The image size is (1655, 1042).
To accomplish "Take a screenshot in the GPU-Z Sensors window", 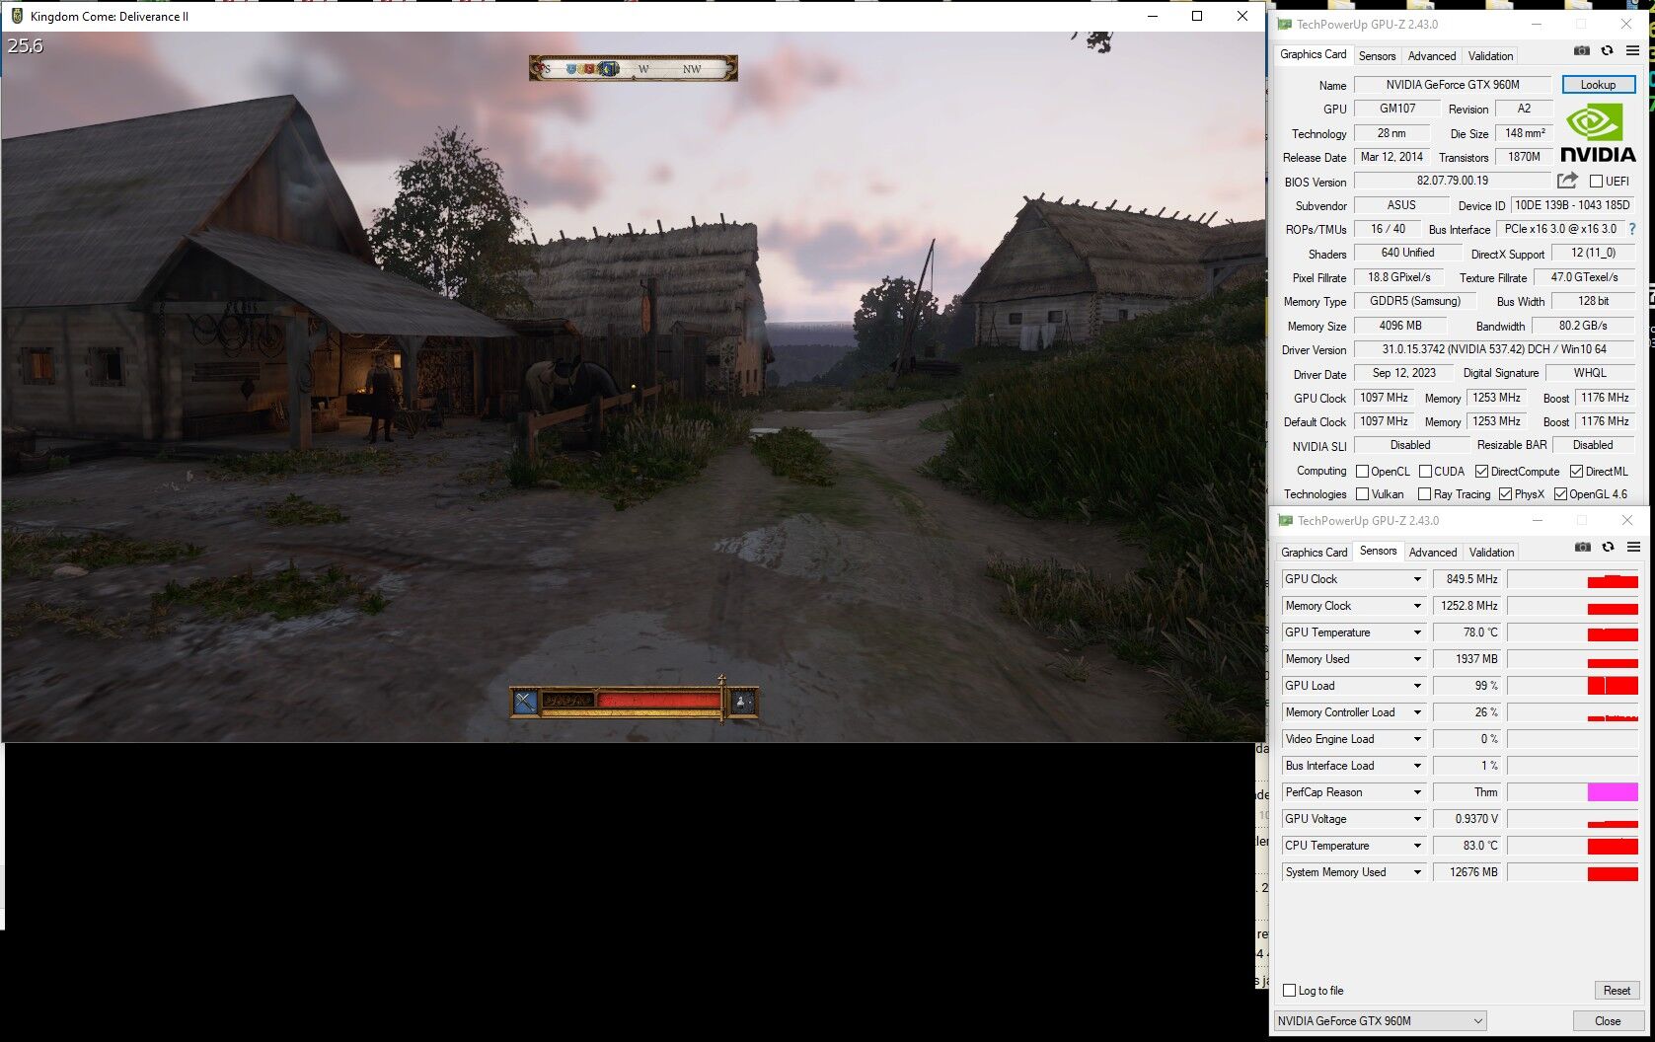I will [x=1583, y=548].
